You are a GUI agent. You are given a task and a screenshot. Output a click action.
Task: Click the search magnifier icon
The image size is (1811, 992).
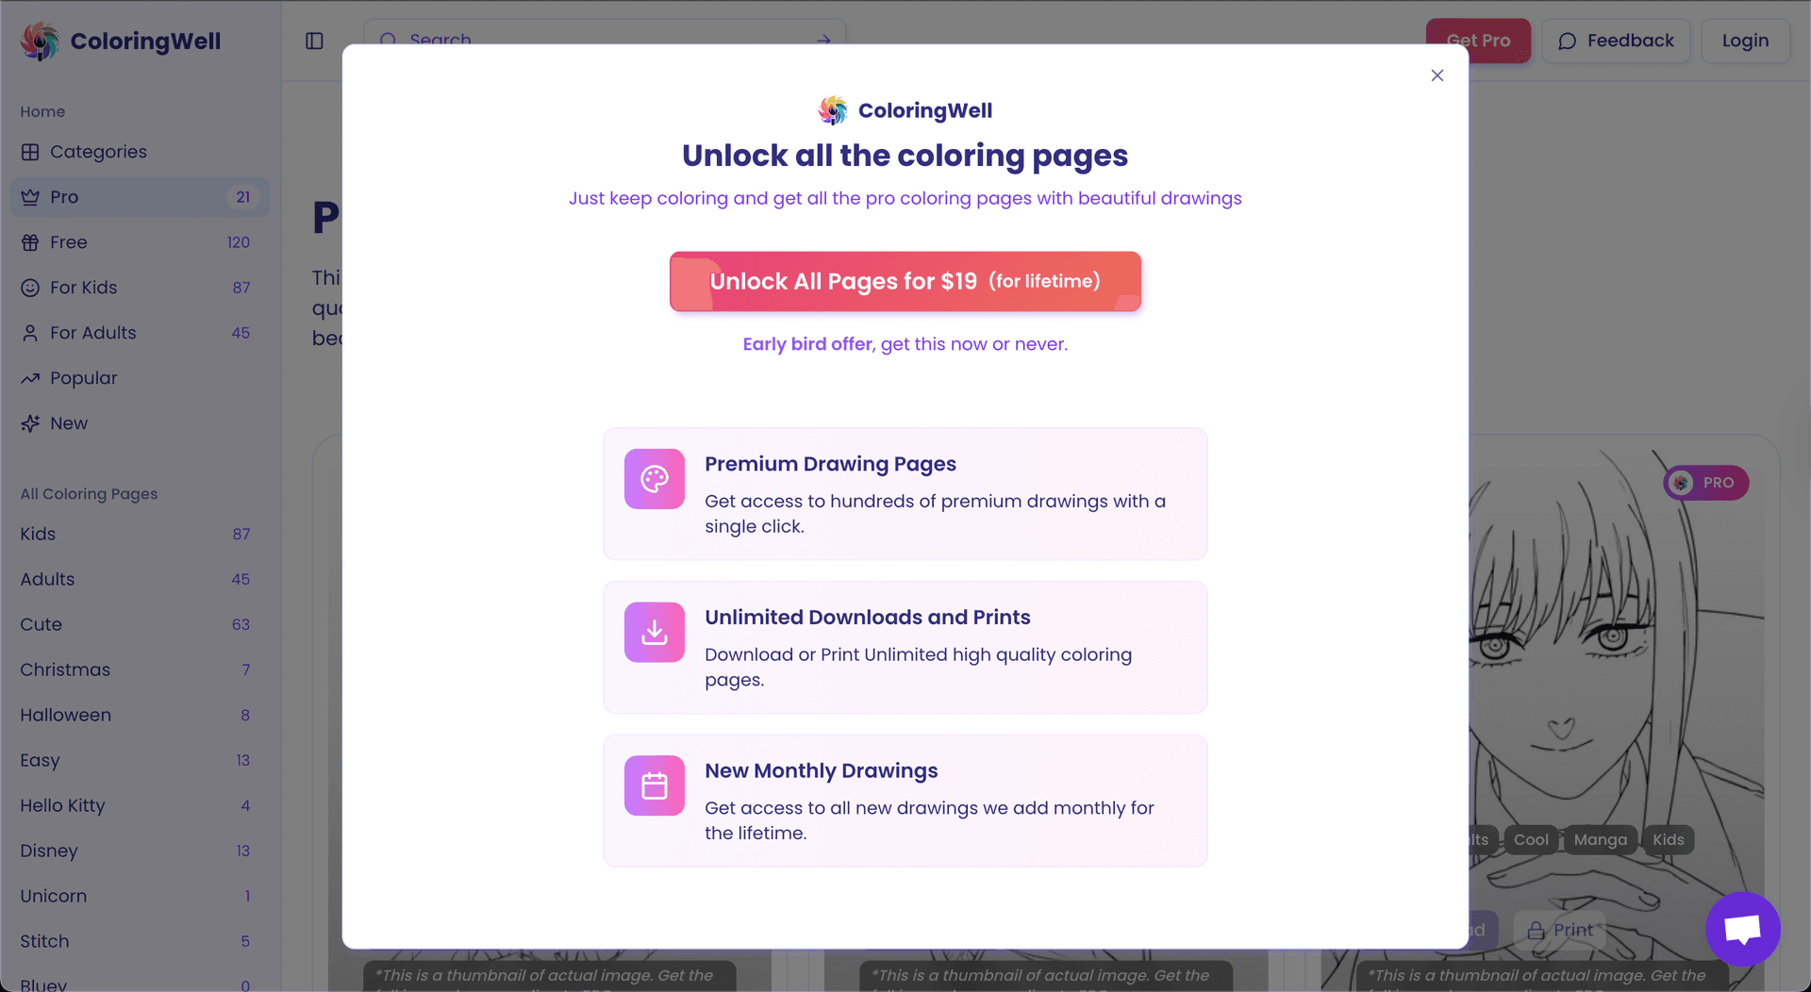point(388,41)
